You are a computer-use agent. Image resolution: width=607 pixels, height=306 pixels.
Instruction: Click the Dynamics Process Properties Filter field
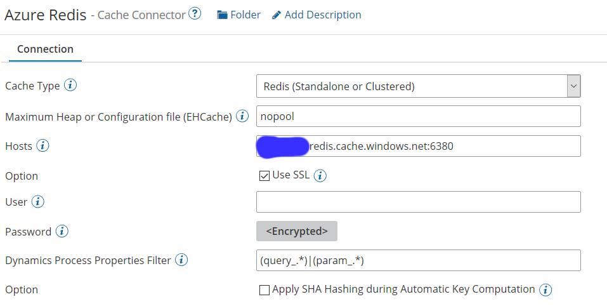419,260
